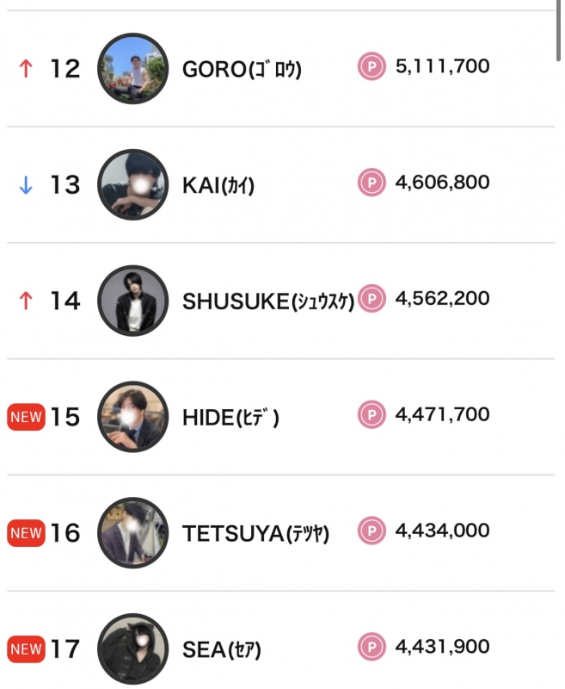
Task: Open GORO's profile picture
Action: 132,68
